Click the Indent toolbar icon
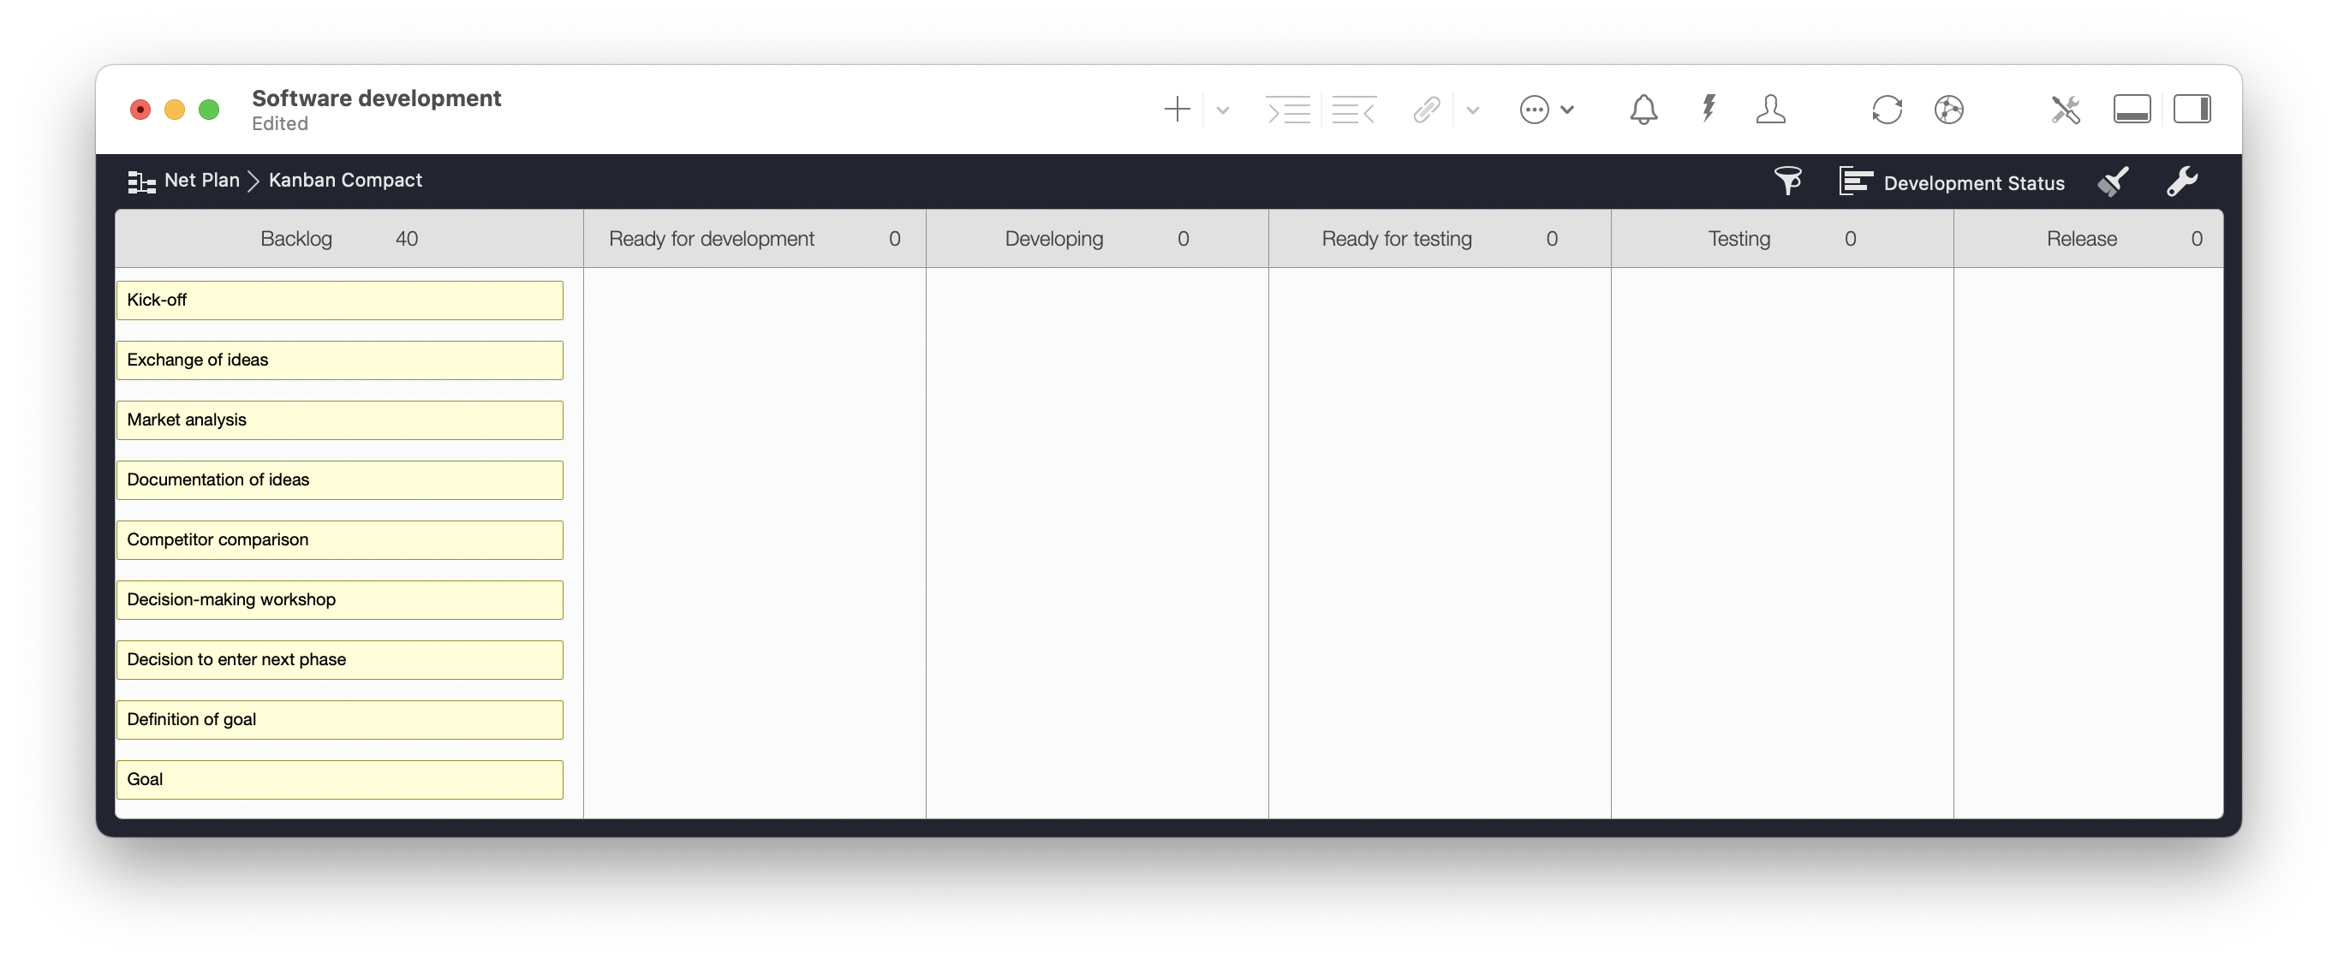This screenshot has width=2338, height=964. click(x=1288, y=110)
